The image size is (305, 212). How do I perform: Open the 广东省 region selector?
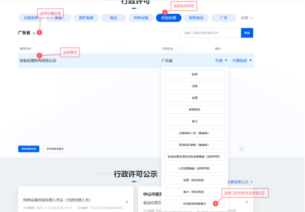pos(27,33)
